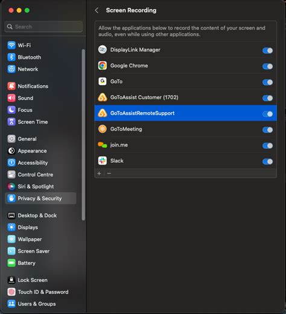The height and width of the screenshot is (314, 286).
Task: Click the Sound speaker icon
Action: pos(11,98)
